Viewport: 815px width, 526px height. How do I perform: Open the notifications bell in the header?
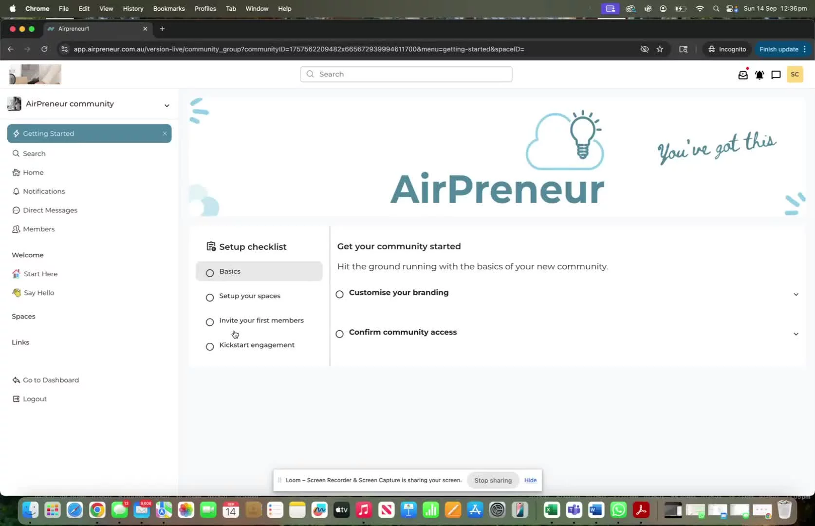click(x=759, y=75)
